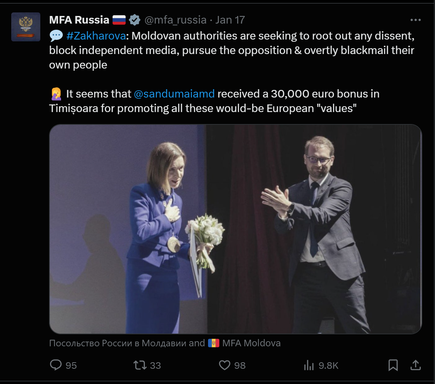
Task: Like the post with the heart icon
Action: (225, 365)
